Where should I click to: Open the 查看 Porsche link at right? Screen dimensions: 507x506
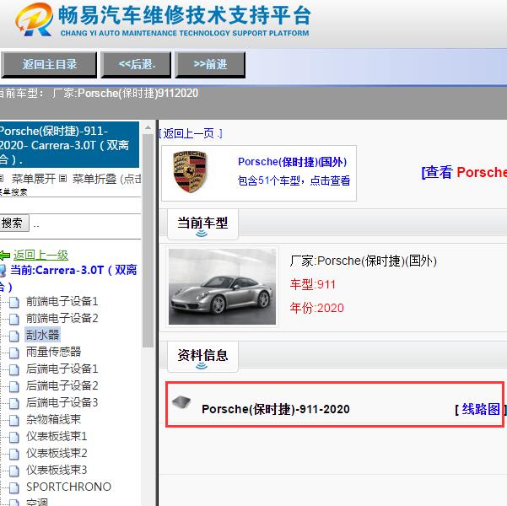(464, 172)
